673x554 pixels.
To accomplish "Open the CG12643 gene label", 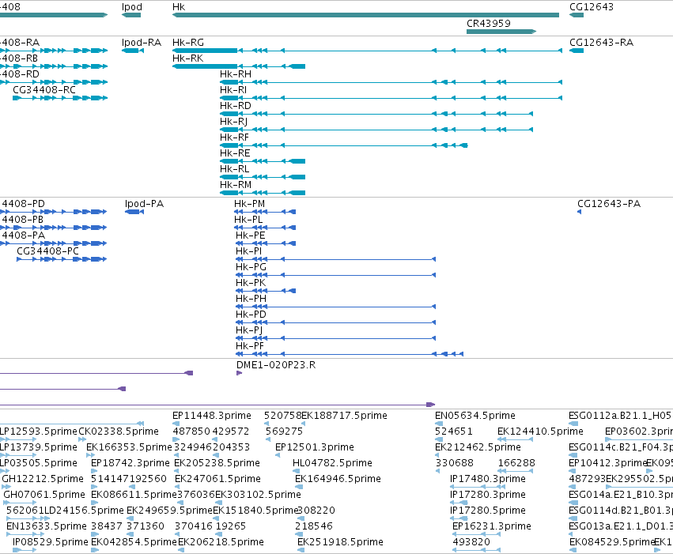I will pyautogui.click(x=591, y=7).
